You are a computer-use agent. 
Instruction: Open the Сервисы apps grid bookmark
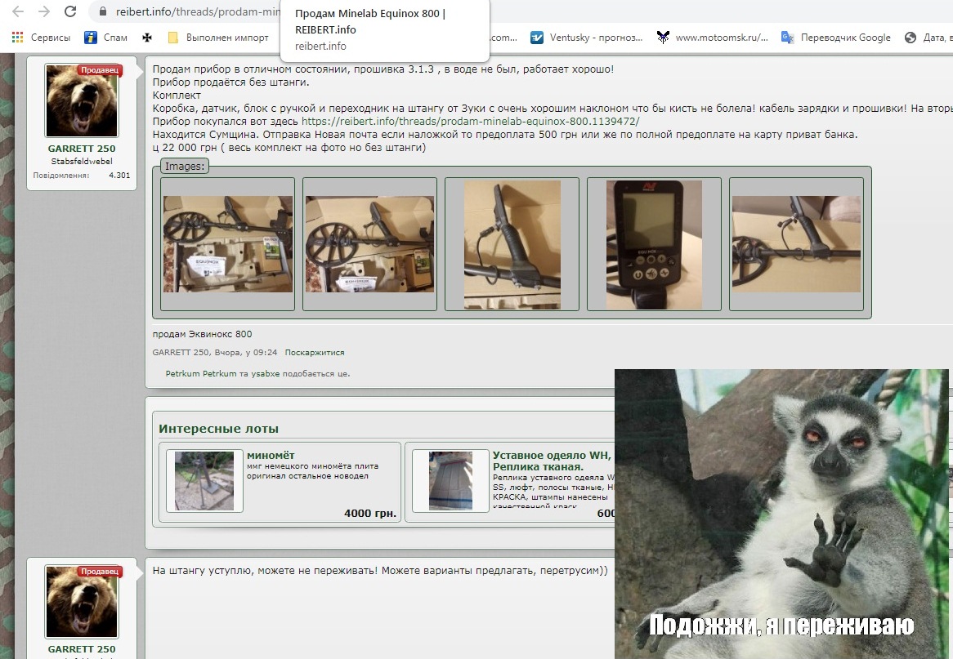point(42,38)
